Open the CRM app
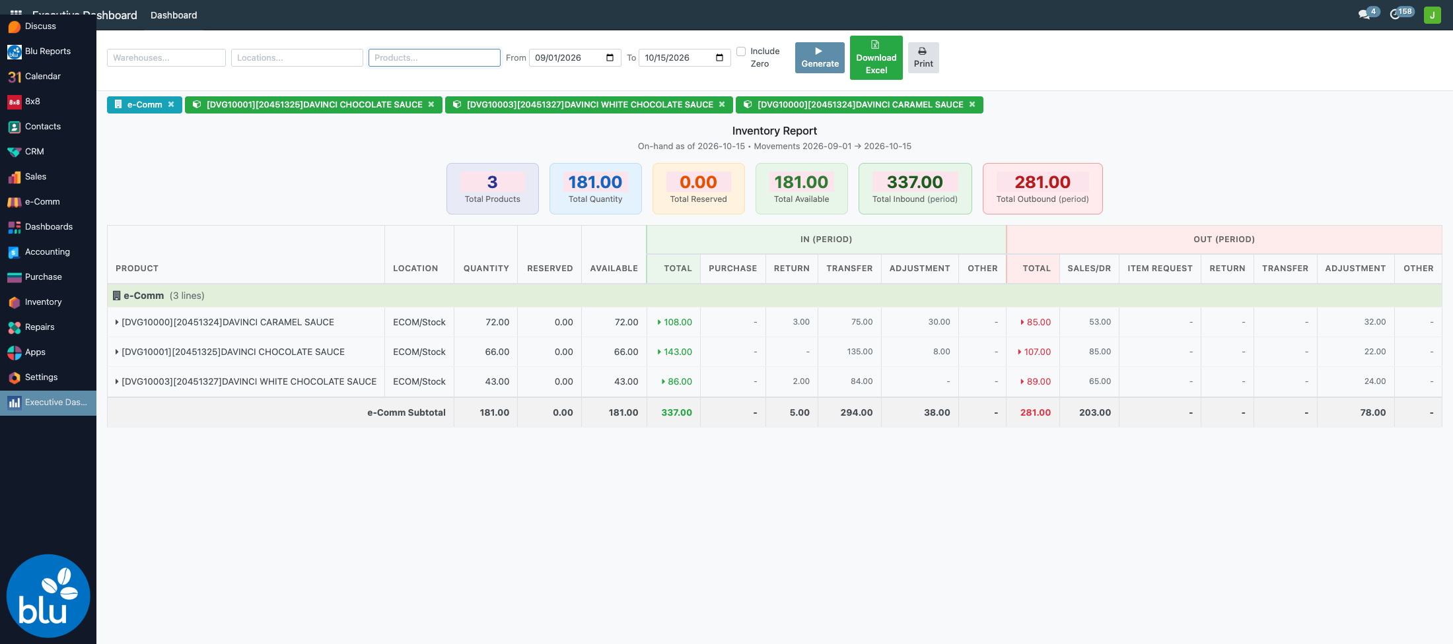 [x=48, y=152]
